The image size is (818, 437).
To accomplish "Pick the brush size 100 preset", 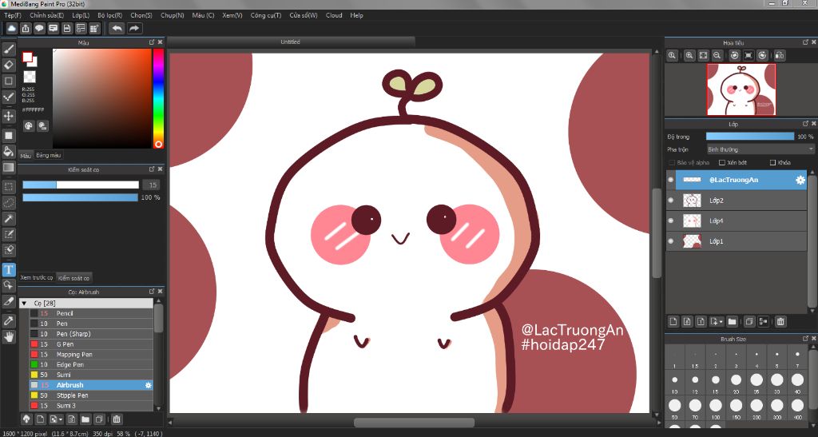I will (x=715, y=407).
